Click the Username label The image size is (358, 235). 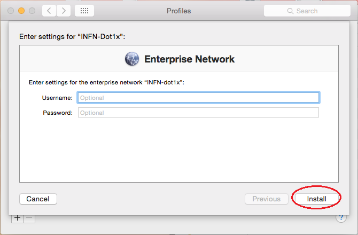(57, 98)
